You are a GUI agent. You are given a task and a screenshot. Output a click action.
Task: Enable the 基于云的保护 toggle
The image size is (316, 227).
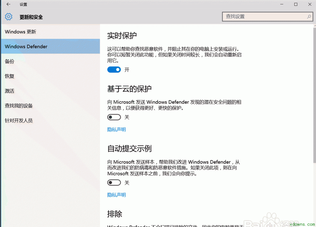(x=114, y=117)
